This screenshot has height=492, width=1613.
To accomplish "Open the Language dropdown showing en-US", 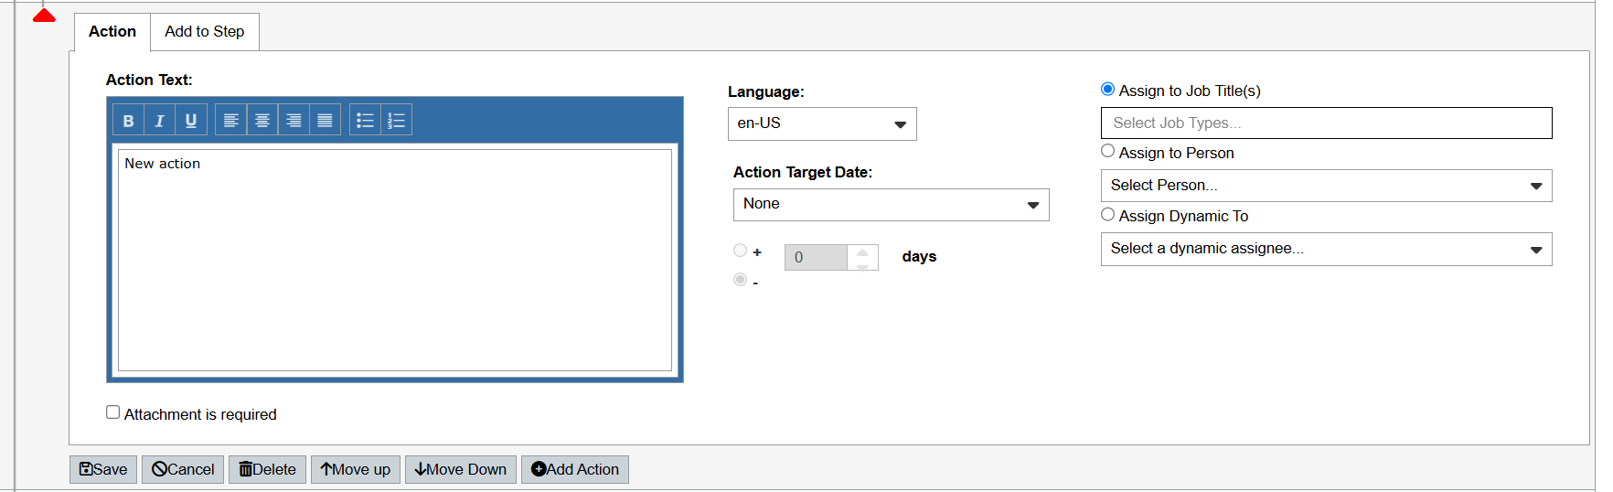I will [821, 124].
